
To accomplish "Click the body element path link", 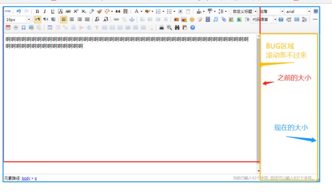I will point(26,178).
